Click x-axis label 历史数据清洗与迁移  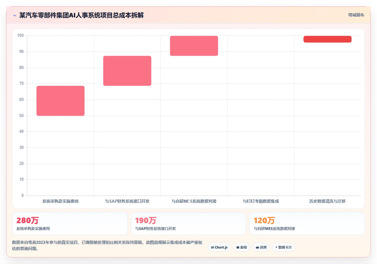(x=328, y=201)
